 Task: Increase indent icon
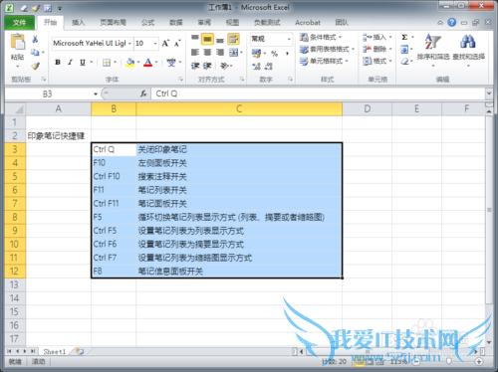click(x=207, y=66)
